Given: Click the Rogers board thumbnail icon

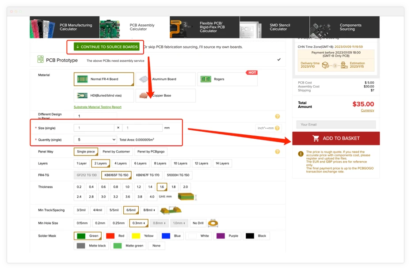Looking at the screenshot, I should tap(206, 79).
